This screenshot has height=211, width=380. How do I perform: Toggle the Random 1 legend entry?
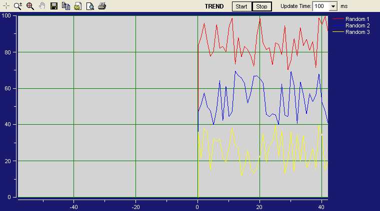coord(357,19)
